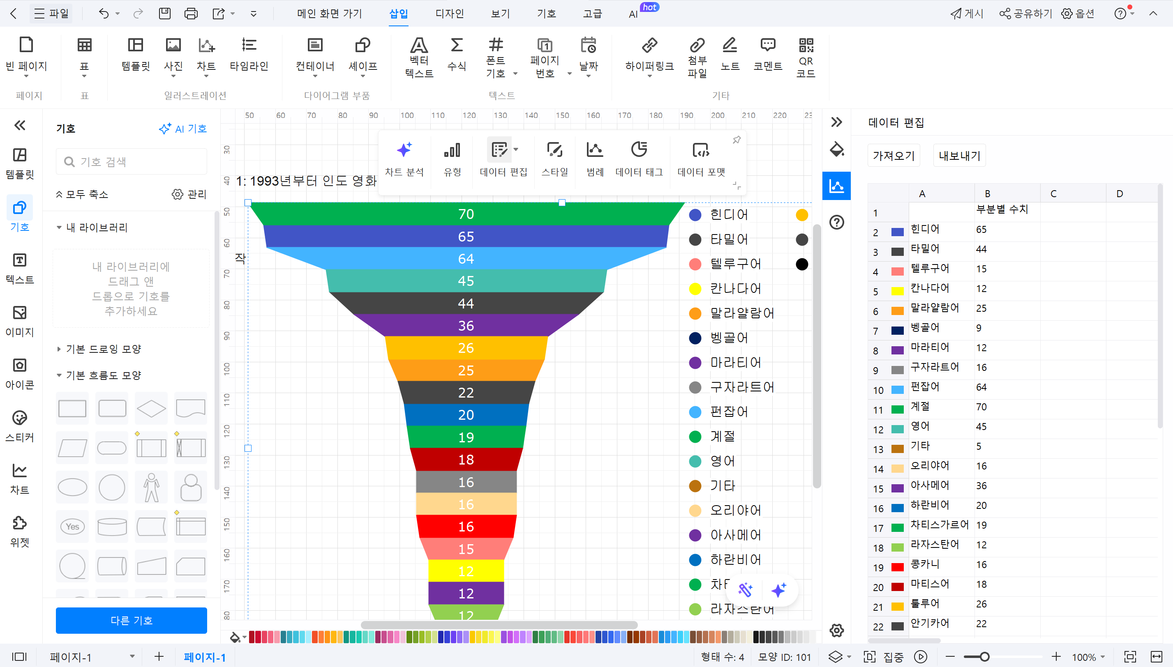Click the 기호 검색 search field
The height and width of the screenshot is (667, 1173).
point(131,162)
